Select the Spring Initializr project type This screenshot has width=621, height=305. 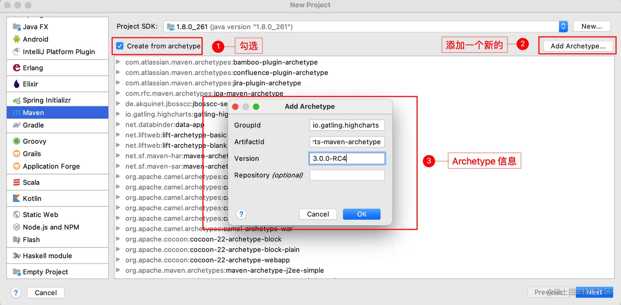[x=57, y=100]
